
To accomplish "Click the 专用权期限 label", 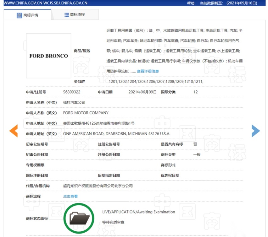I will tap(35, 165).
